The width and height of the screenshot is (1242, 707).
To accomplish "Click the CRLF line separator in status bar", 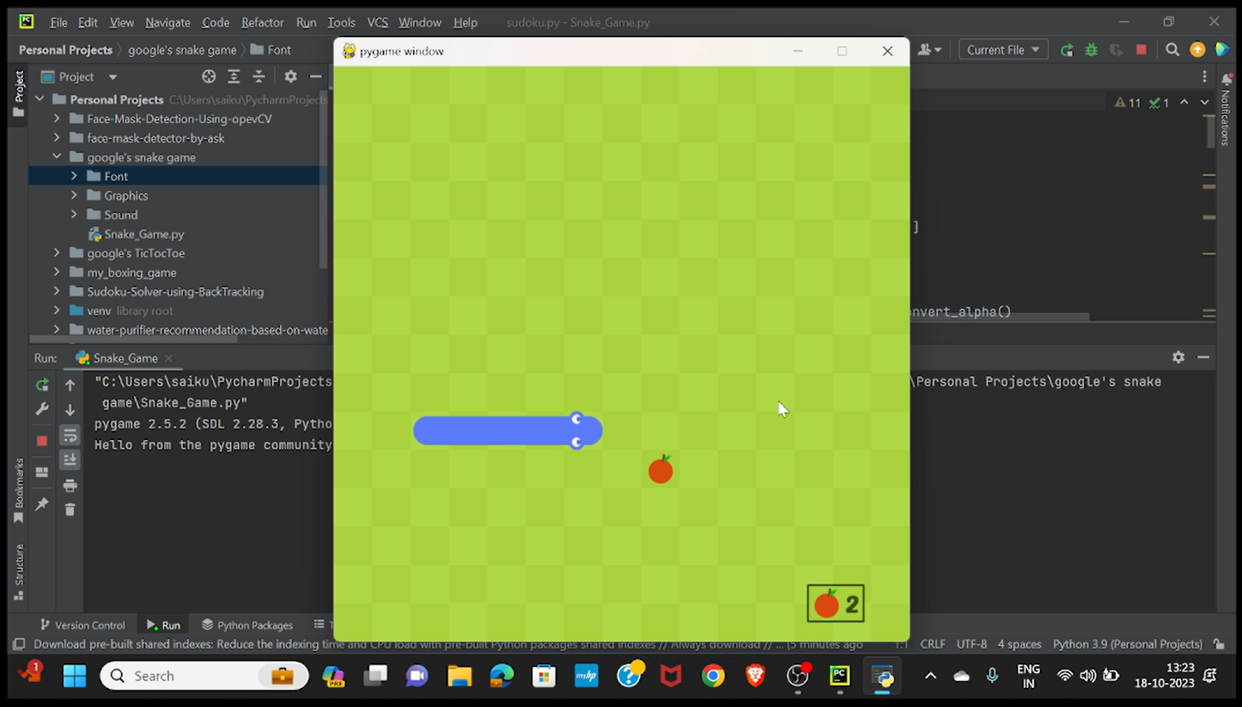I will (x=933, y=644).
